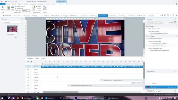Click the Preview play icon in ribbon
Image resolution: width=178 pixels, height=100 pixels.
click(3, 7)
